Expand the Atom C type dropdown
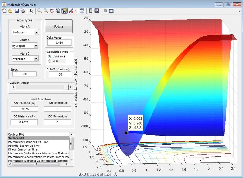 tap(36, 59)
